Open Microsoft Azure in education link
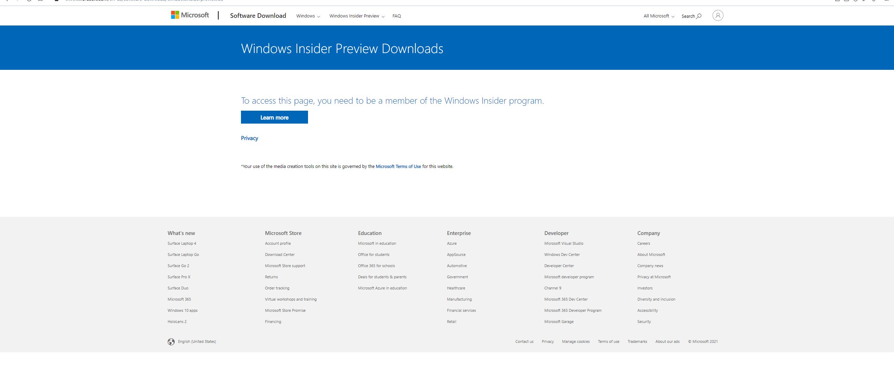The height and width of the screenshot is (368, 894). 382,288
